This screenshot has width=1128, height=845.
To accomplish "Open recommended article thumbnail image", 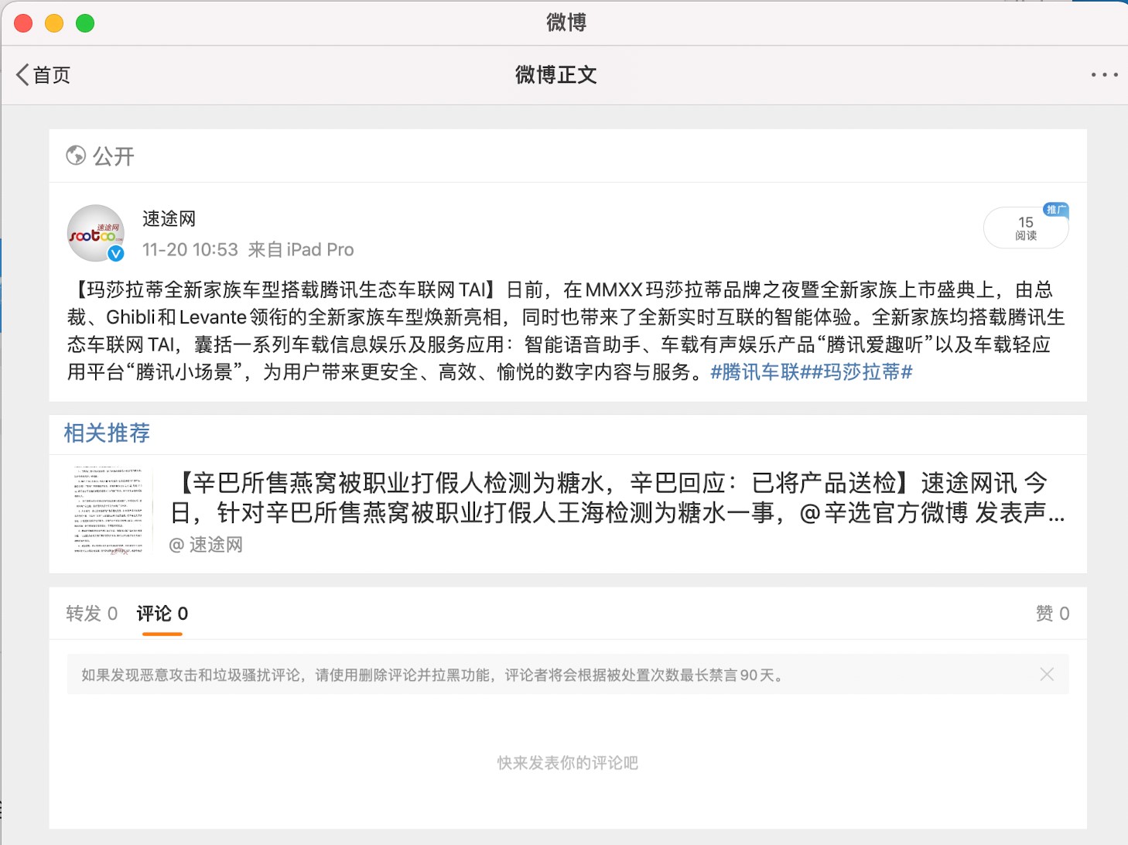I will (x=108, y=511).
